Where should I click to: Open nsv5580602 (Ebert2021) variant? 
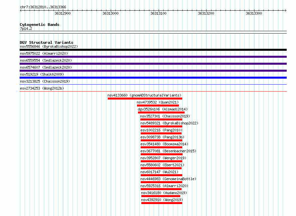click(x=162, y=165)
